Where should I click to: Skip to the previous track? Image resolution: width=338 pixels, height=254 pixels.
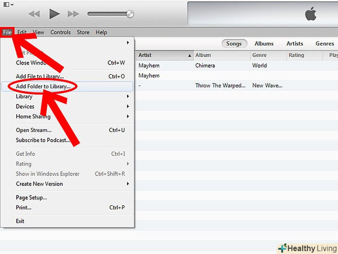34,14
